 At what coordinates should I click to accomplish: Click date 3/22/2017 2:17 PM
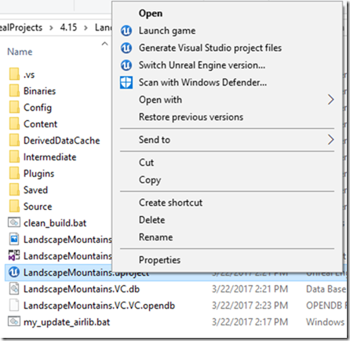click(x=250, y=322)
